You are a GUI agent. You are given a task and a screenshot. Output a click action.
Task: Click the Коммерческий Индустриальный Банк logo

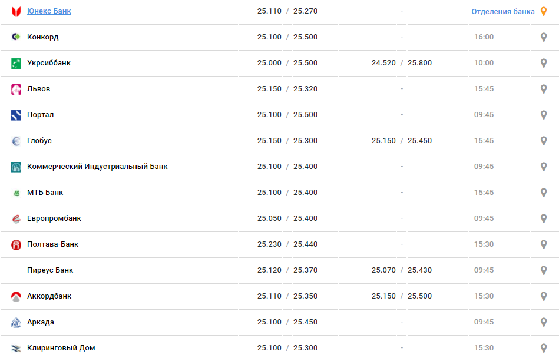click(16, 167)
